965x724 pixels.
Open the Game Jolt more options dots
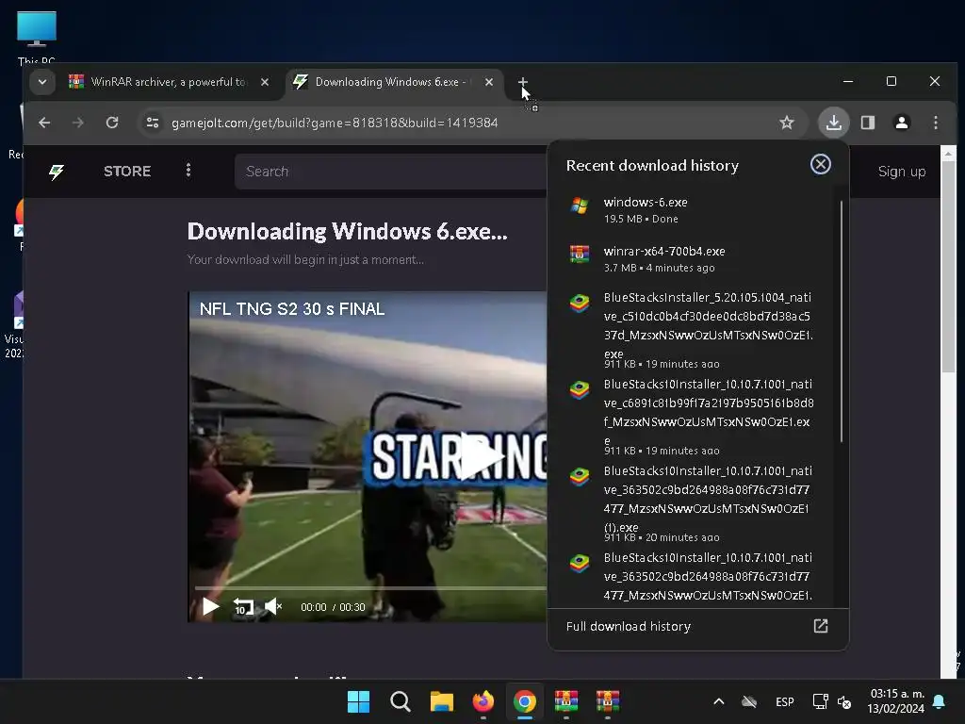click(x=188, y=171)
